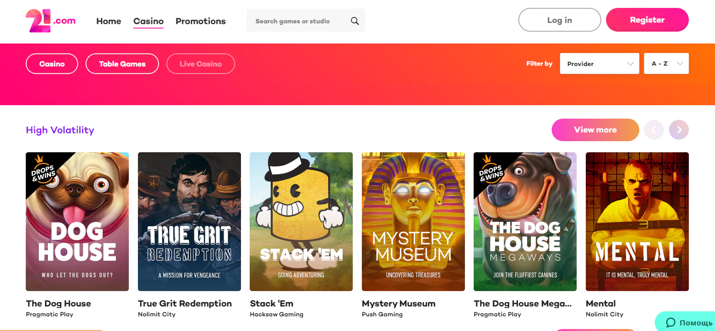Click Pragmatic Play under Dog House Mega...
Viewport: 715px width, 331px height.
tap(497, 314)
